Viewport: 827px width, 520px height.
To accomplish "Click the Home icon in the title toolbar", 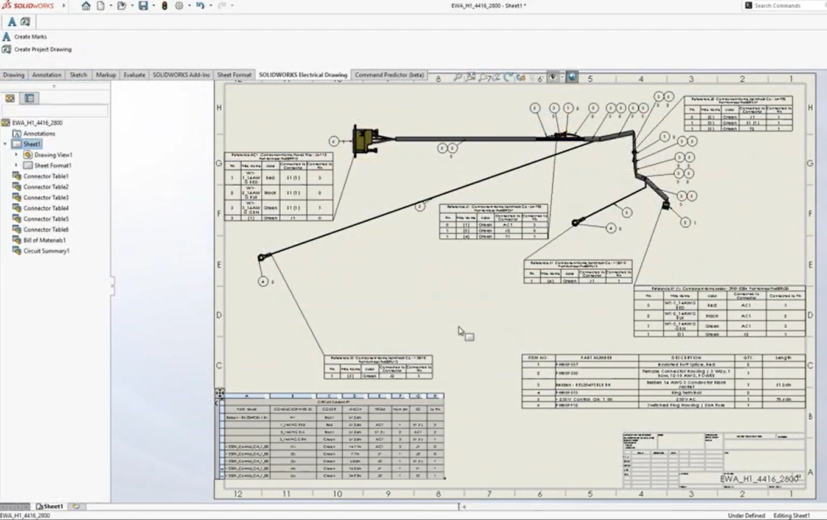I will (86, 6).
